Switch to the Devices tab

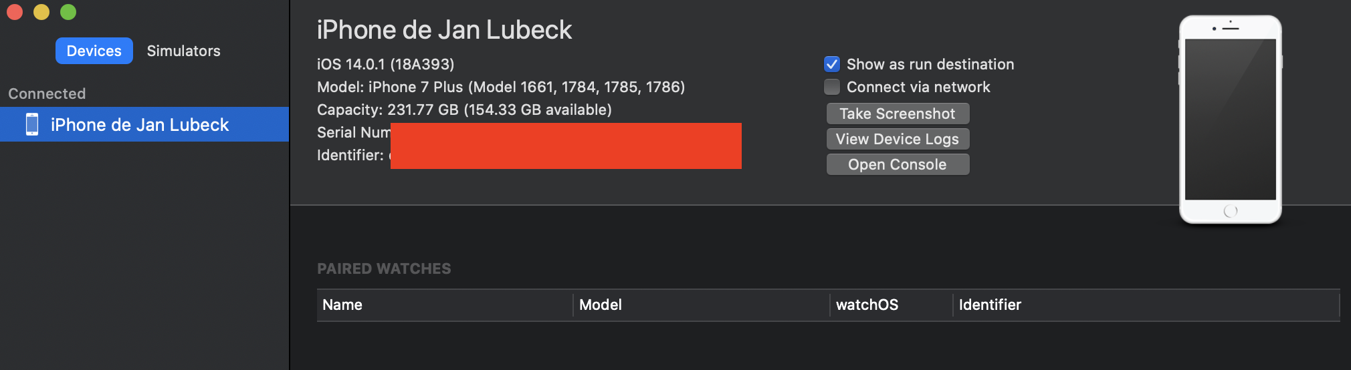(94, 51)
